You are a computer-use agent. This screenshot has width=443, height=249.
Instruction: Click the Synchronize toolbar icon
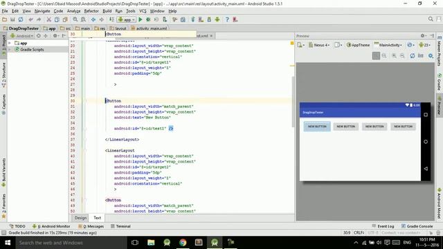click(x=21, y=19)
